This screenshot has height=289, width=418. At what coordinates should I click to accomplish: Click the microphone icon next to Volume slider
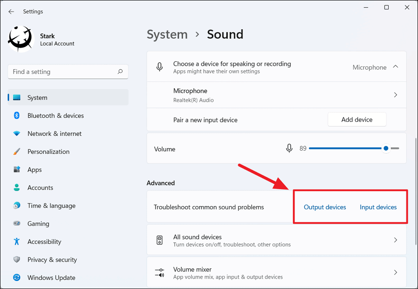point(289,148)
